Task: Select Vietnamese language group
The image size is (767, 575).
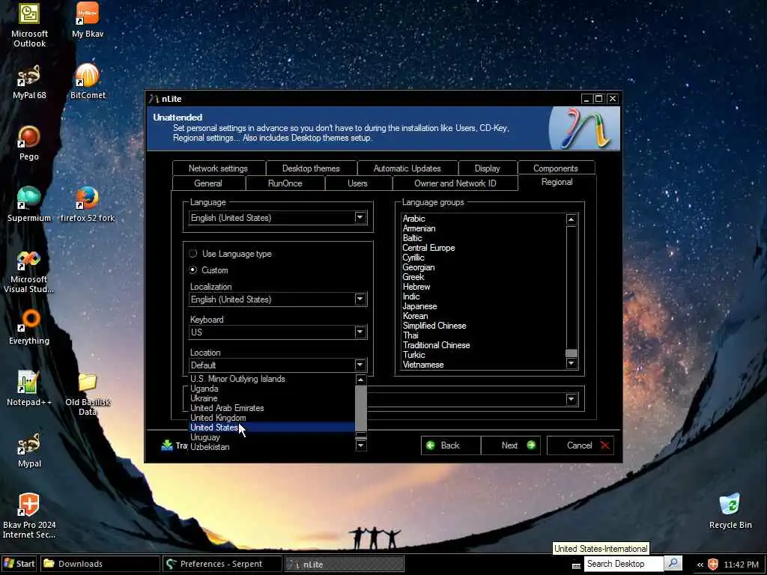Action: [x=423, y=365]
